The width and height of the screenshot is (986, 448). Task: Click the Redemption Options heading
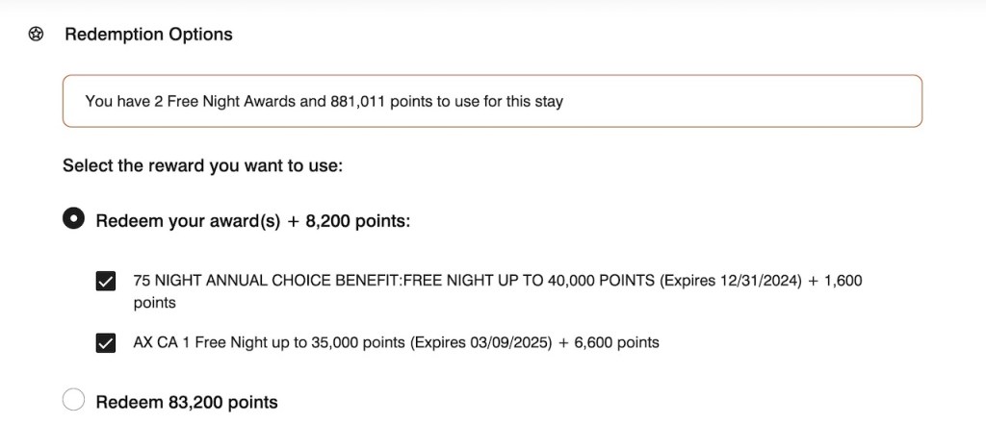148,35
